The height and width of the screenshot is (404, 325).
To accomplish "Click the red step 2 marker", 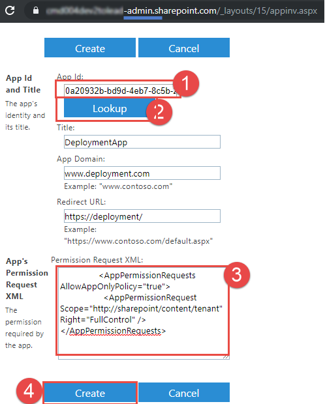I will click(x=159, y=112).
